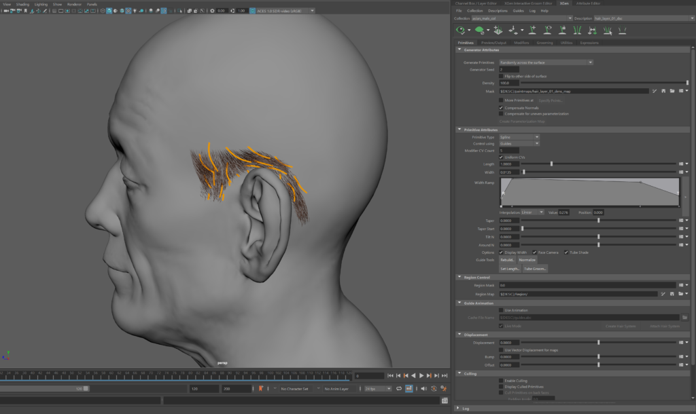Screen dimensions: 696x414
Task: Open the Generate Primitives dropdown
Action: click(x=546, y=62)
